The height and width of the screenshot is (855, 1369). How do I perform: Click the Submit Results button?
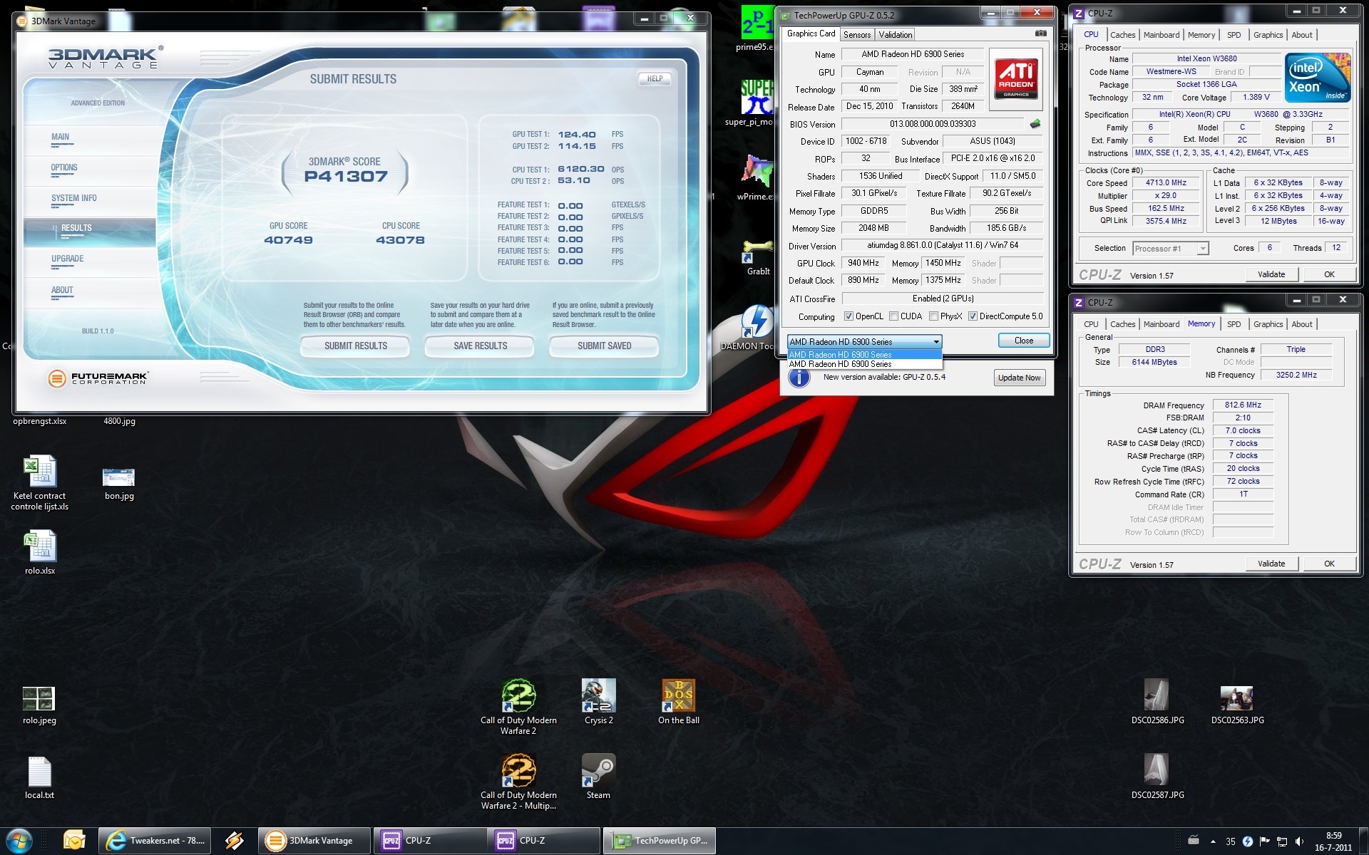pos(355,346)
